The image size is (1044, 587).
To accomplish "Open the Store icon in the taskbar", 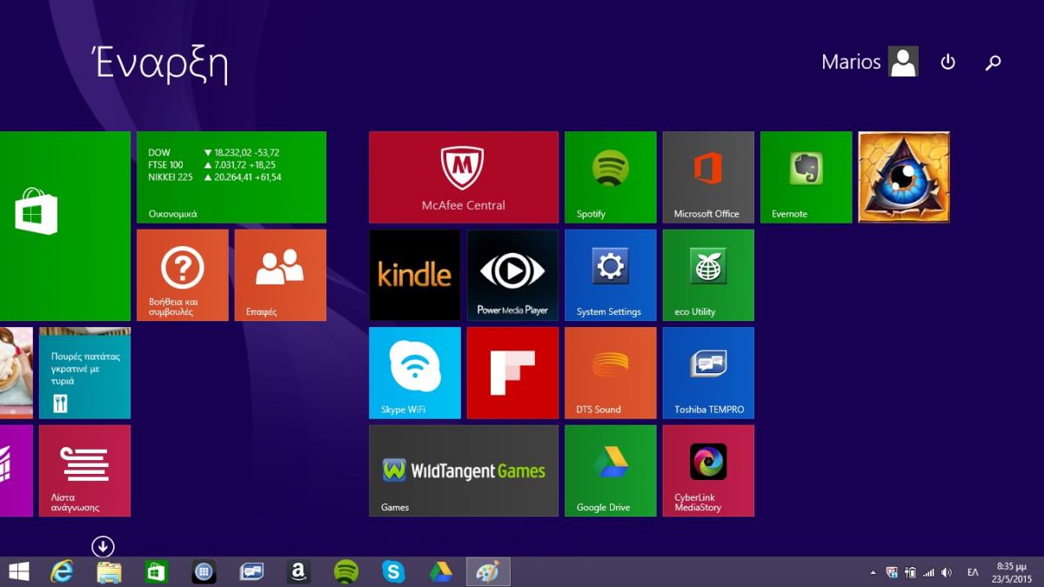I will pyautogui.click(x=156, y=571).
